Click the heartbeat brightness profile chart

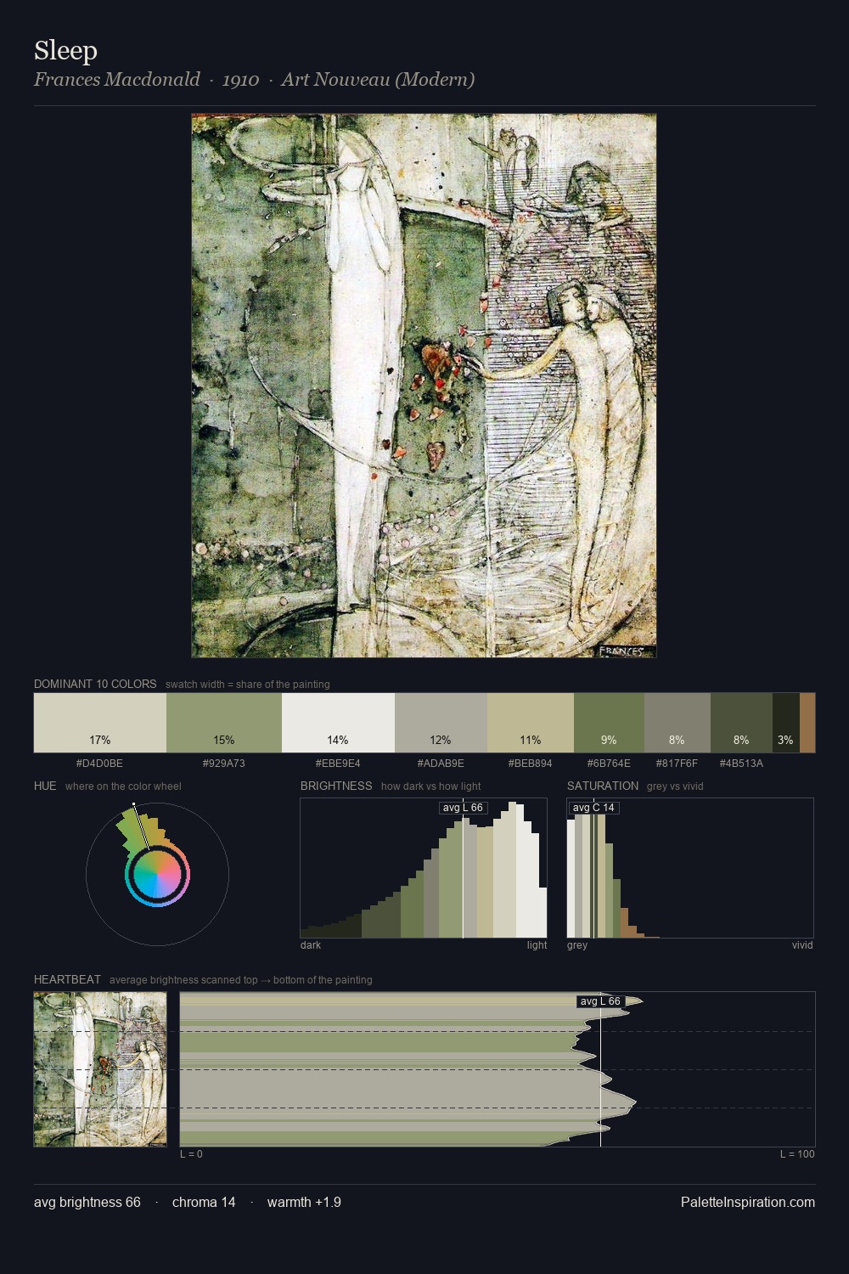click(x=498, y=1069)
